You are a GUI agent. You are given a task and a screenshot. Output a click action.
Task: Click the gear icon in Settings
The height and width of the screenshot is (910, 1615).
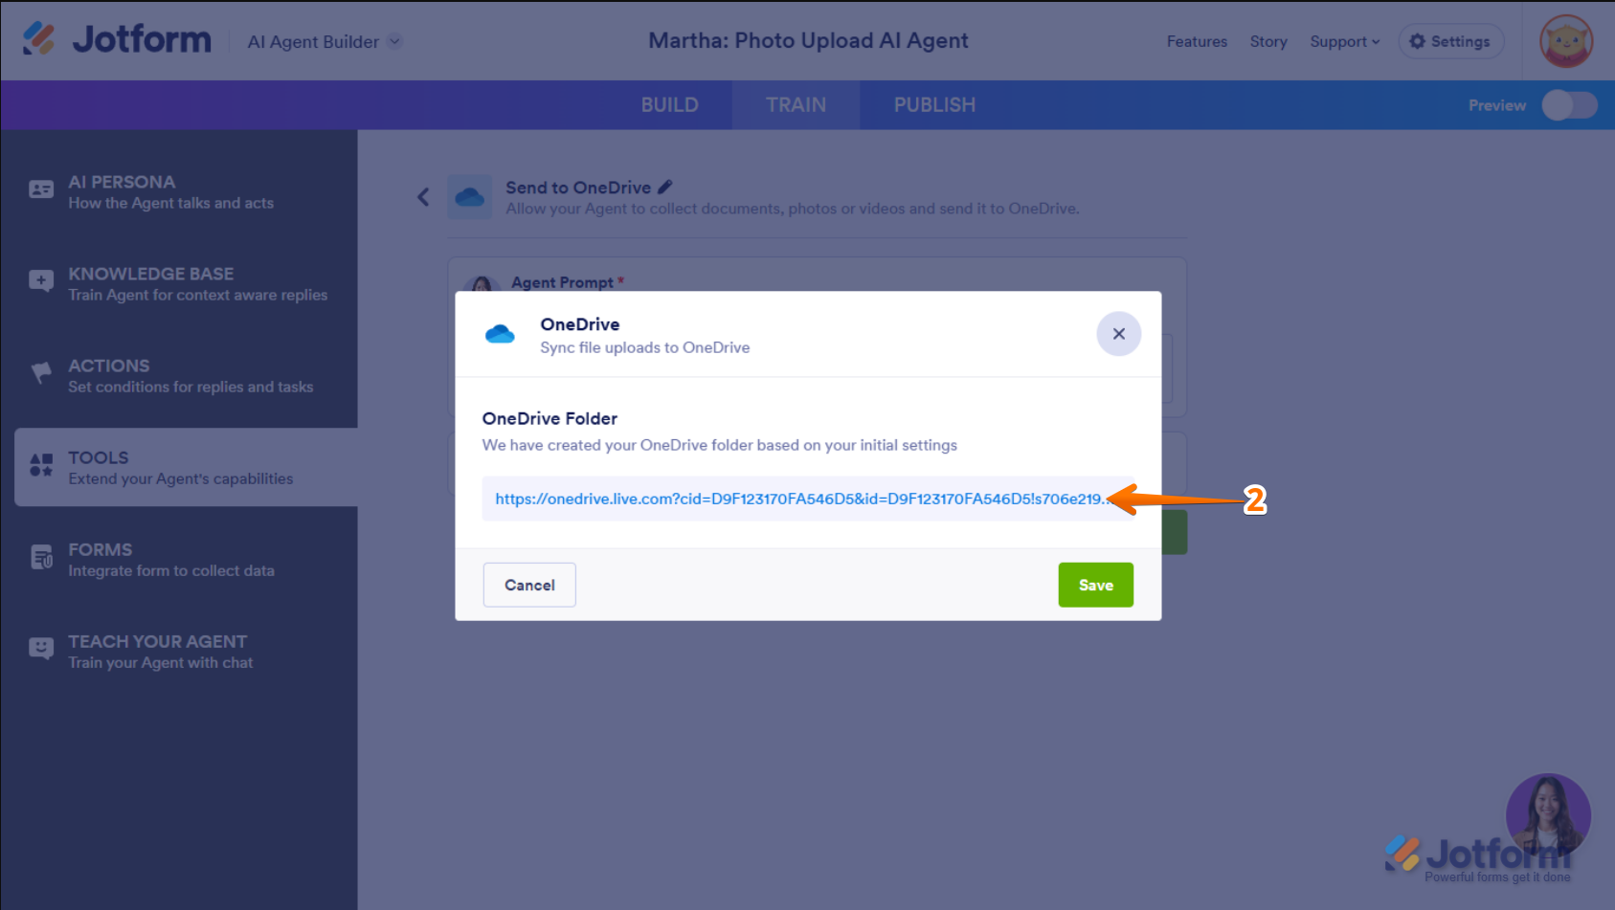tap(1418, 41)
